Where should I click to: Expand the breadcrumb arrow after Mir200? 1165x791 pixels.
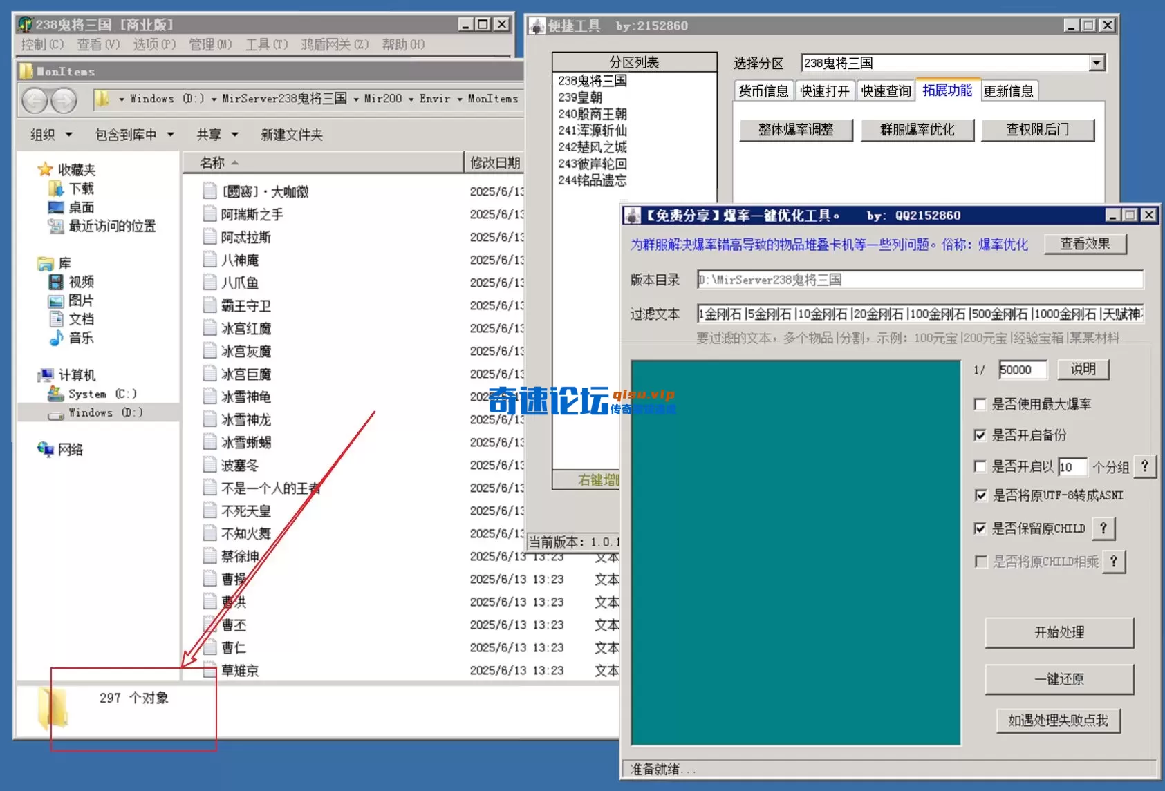click(411, 99)
